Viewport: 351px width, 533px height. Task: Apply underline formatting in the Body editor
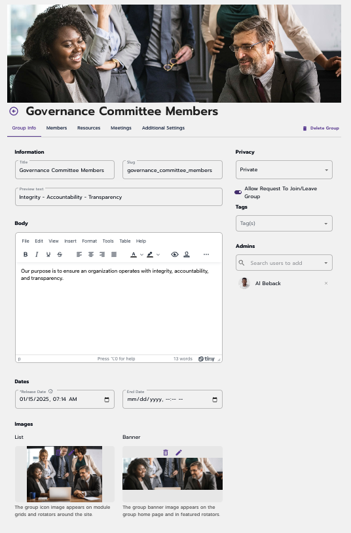[x=48, y=254]
